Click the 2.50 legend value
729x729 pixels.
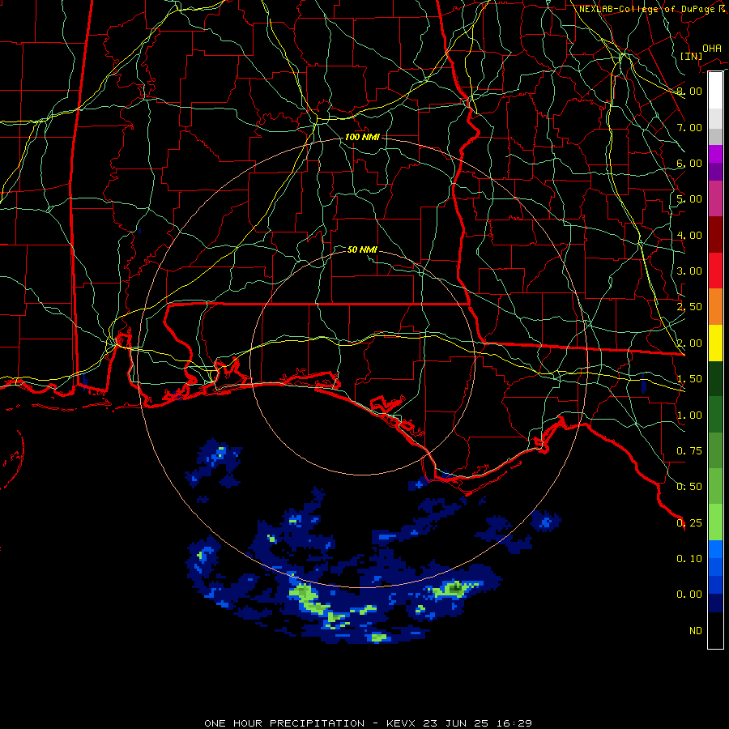pyautogui.click(x=689, y=307)
